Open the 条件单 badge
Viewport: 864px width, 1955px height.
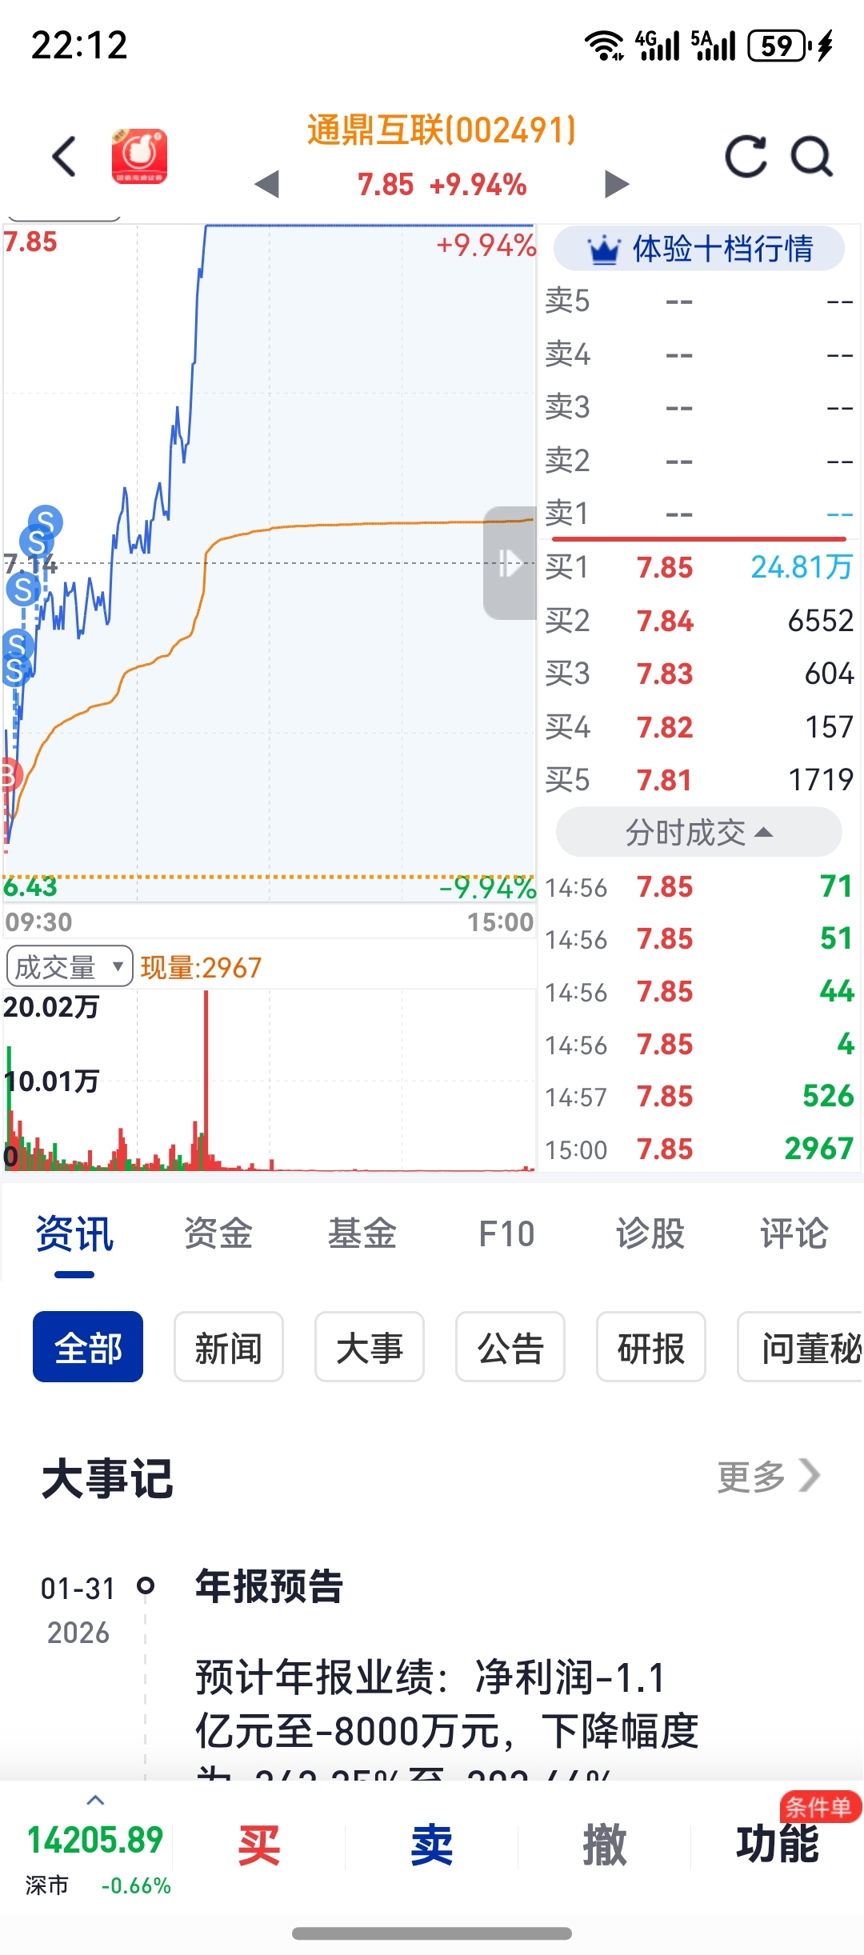tap(820, 1807)
